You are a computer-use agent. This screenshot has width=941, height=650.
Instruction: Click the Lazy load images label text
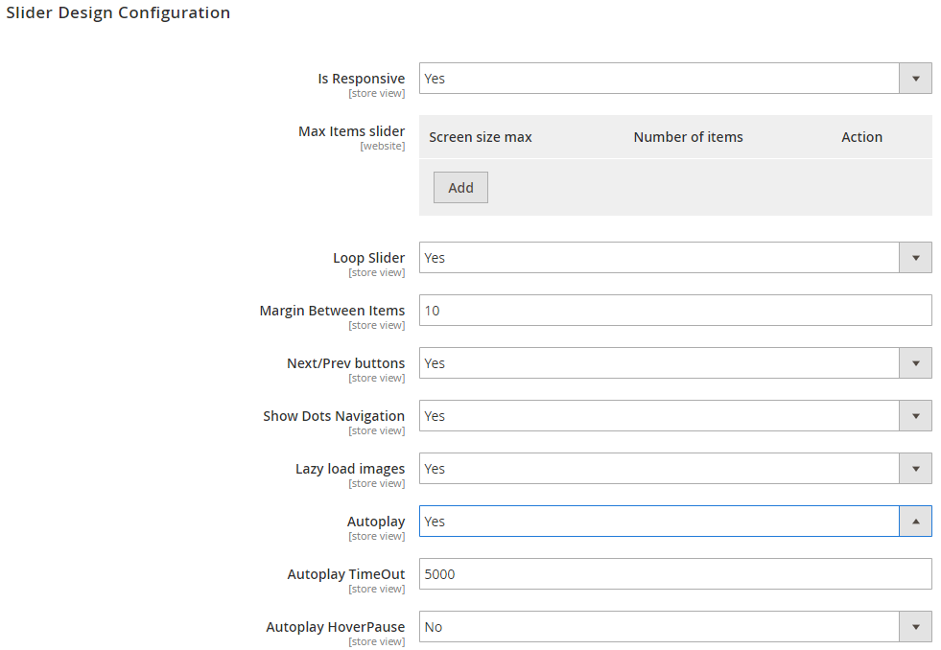pos(349,469)
